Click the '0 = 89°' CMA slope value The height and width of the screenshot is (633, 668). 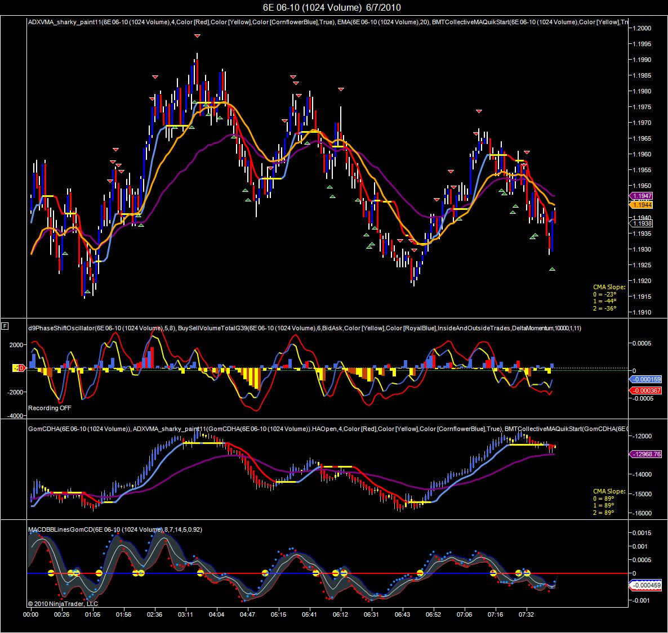point(603,499)
